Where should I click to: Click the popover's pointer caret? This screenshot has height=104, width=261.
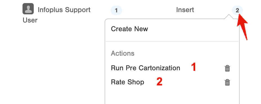click(x=229, y=17)
